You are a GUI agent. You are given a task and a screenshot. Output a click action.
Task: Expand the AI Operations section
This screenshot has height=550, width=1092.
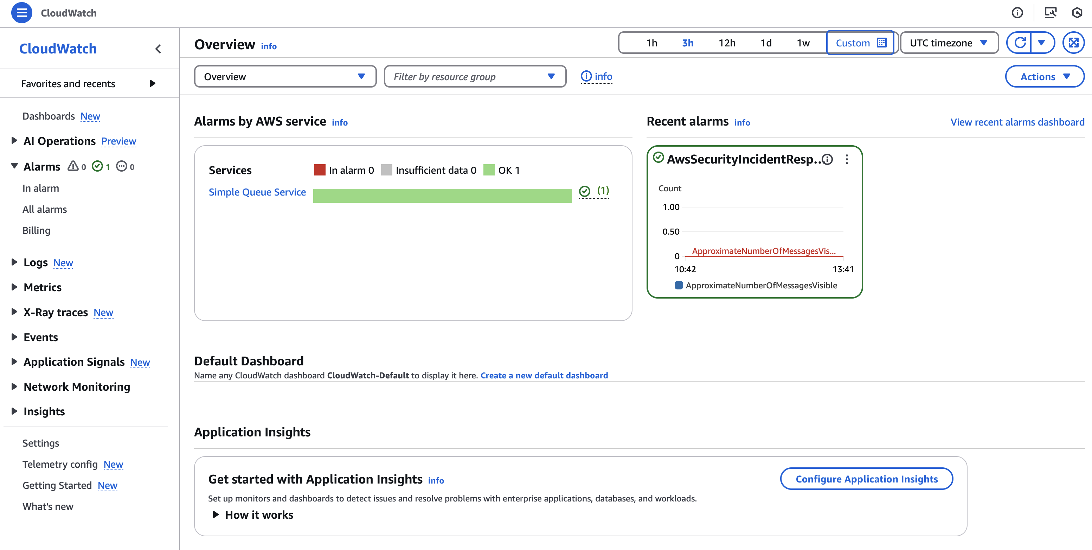click(14, 140)
